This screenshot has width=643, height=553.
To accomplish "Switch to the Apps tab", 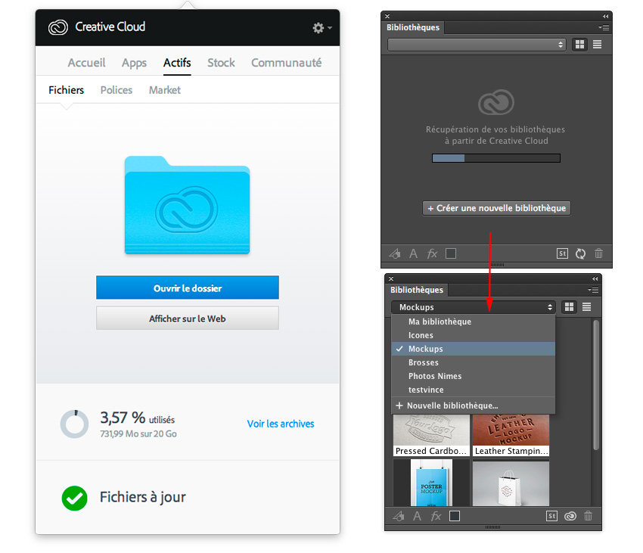I will (134, 63).
